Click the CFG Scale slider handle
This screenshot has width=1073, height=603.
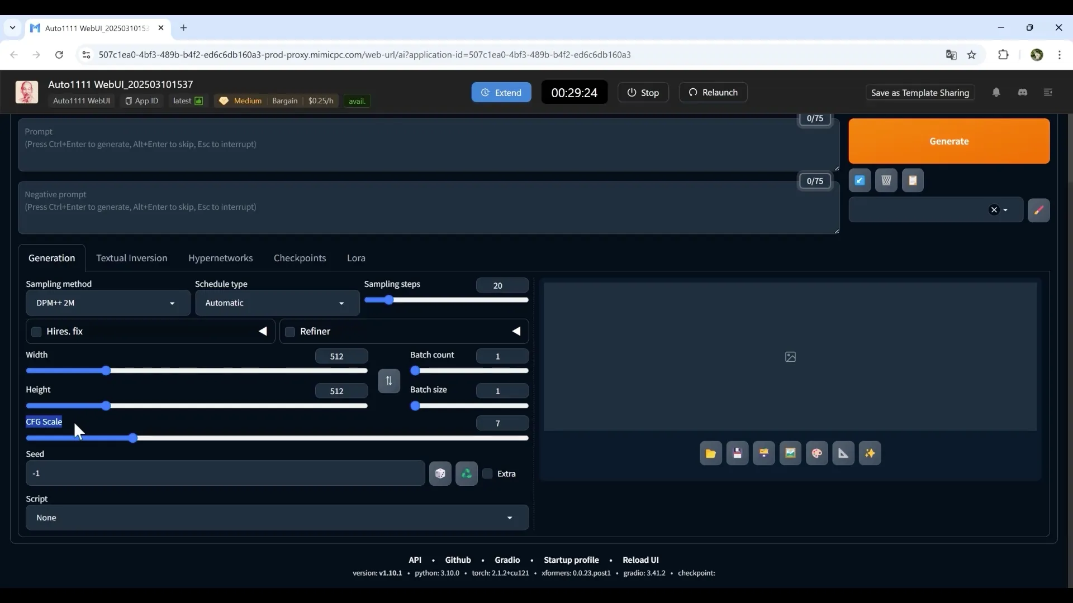[133, 438]
